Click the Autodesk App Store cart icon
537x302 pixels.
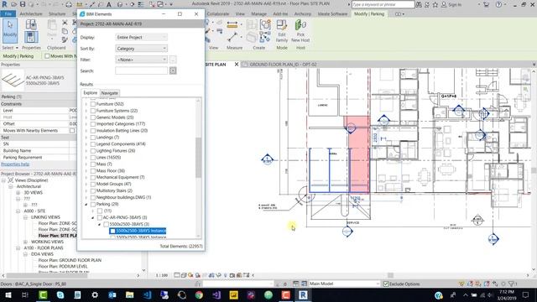[487, 4]
